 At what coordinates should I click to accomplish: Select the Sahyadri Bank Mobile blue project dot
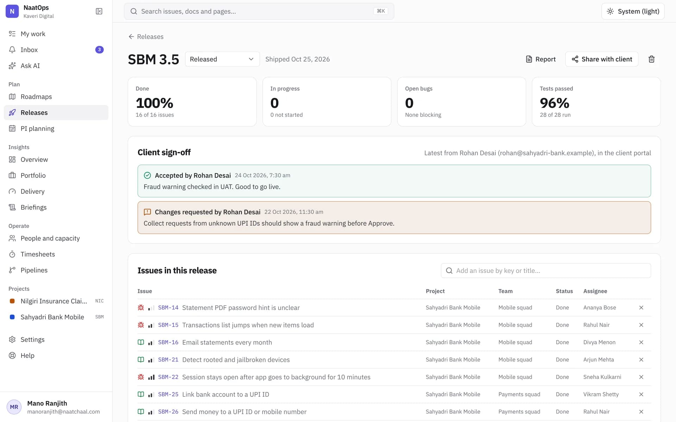12,317
